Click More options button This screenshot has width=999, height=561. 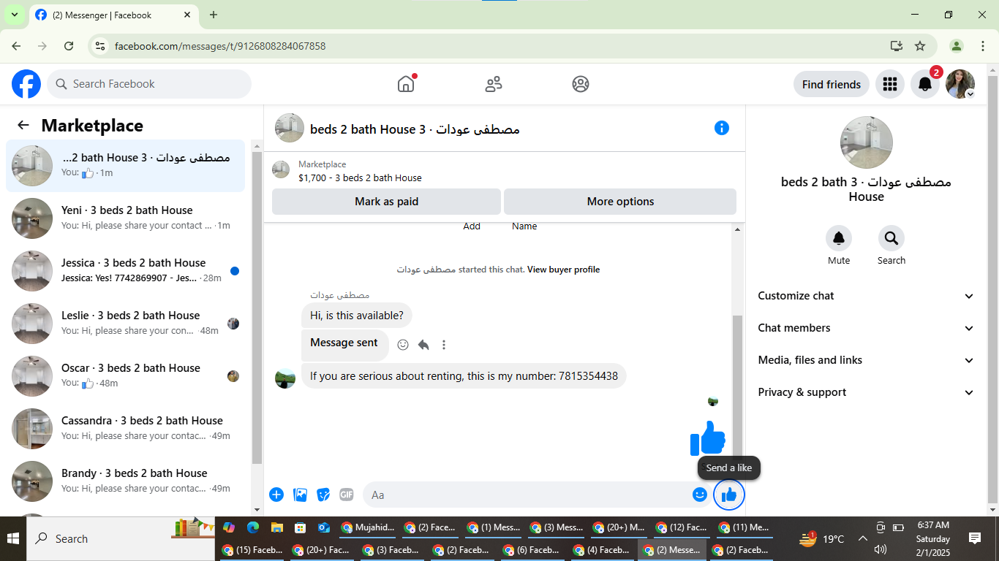620,202
